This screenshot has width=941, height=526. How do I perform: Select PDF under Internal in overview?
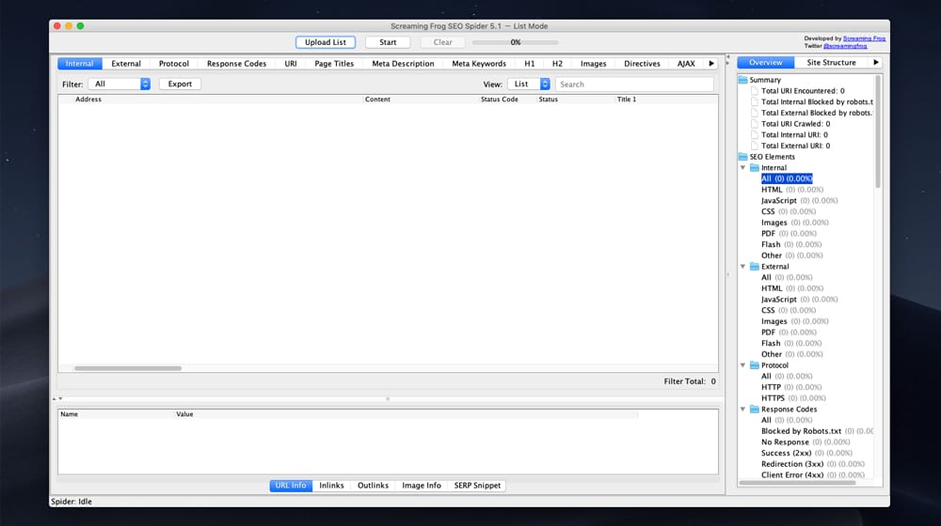pyautogui.click(x=789, y=234)
